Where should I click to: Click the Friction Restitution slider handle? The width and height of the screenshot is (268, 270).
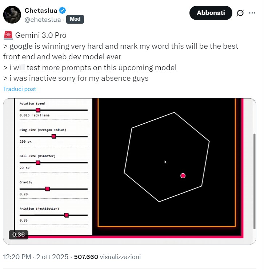point(66,215)
